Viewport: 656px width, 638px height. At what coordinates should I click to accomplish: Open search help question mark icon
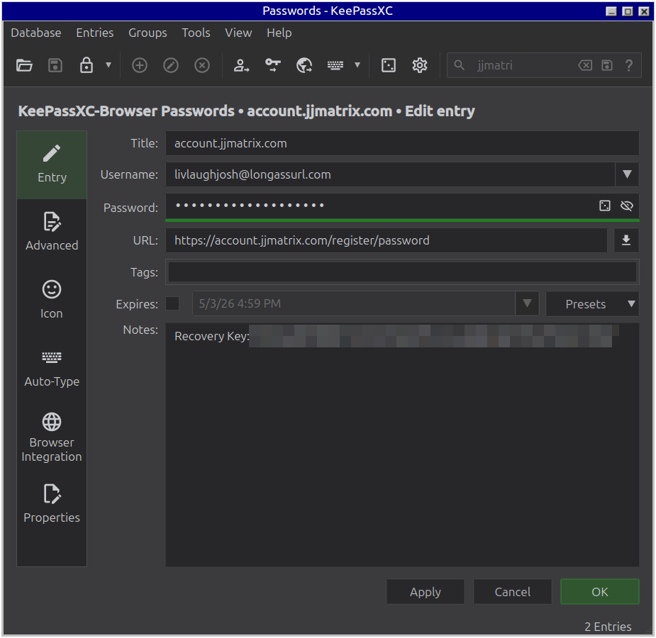[629, 65]
